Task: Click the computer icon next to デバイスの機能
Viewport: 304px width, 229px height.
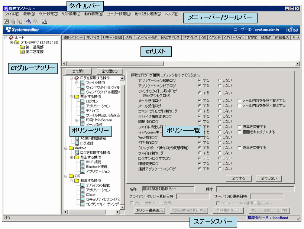Action: click(83, 186)
